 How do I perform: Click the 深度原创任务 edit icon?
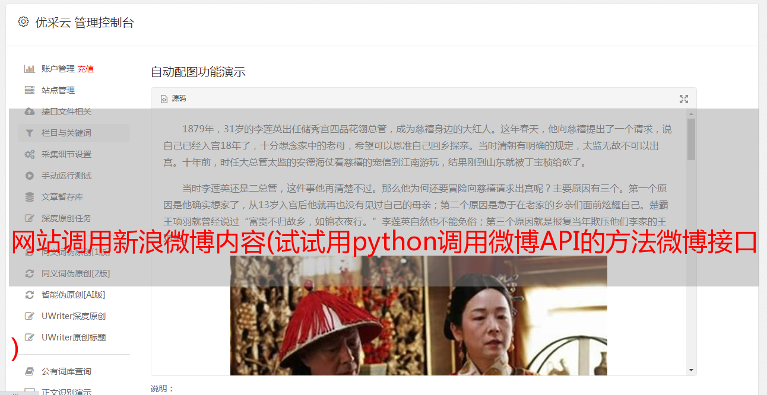click(29, 218)
